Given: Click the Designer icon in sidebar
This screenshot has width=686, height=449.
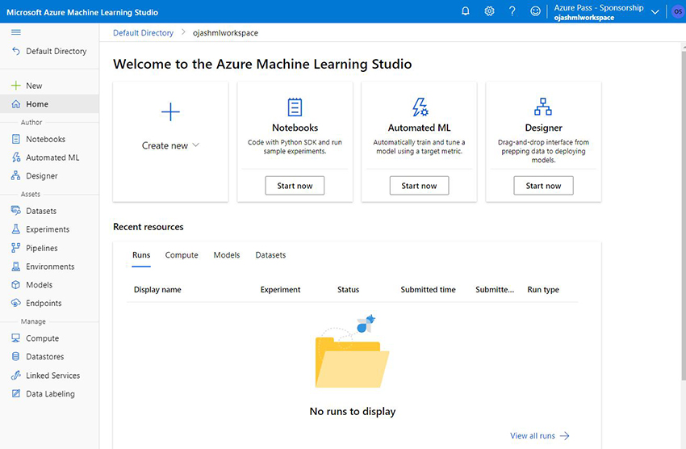Looking at the screenshot, I should pyautogui.click(x=16, y=176).
